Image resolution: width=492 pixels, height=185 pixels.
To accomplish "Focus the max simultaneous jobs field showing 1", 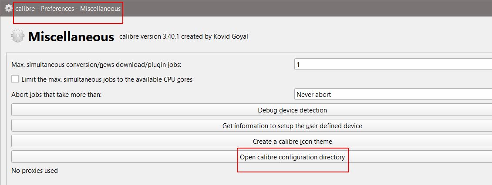I will tap(393, 65).
